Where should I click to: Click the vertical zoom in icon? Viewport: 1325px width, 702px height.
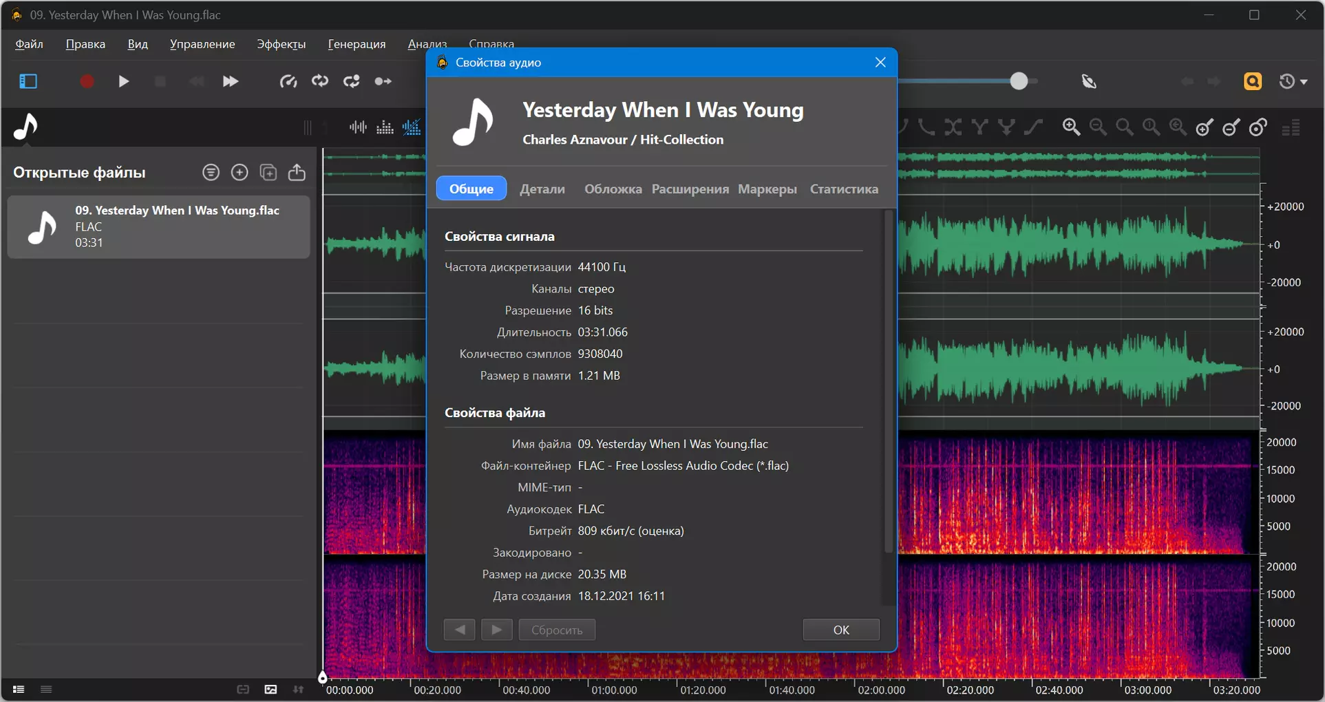(1205, 127)
